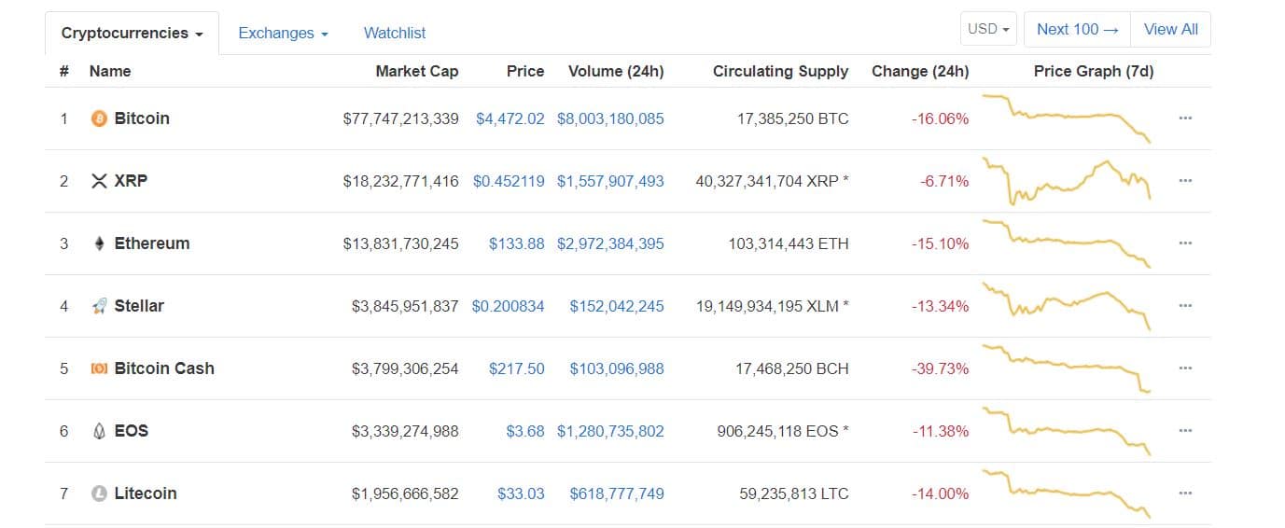The image size is (1285, 528).
Task: Click the EOS logo icon
Action: pos(99,431)
